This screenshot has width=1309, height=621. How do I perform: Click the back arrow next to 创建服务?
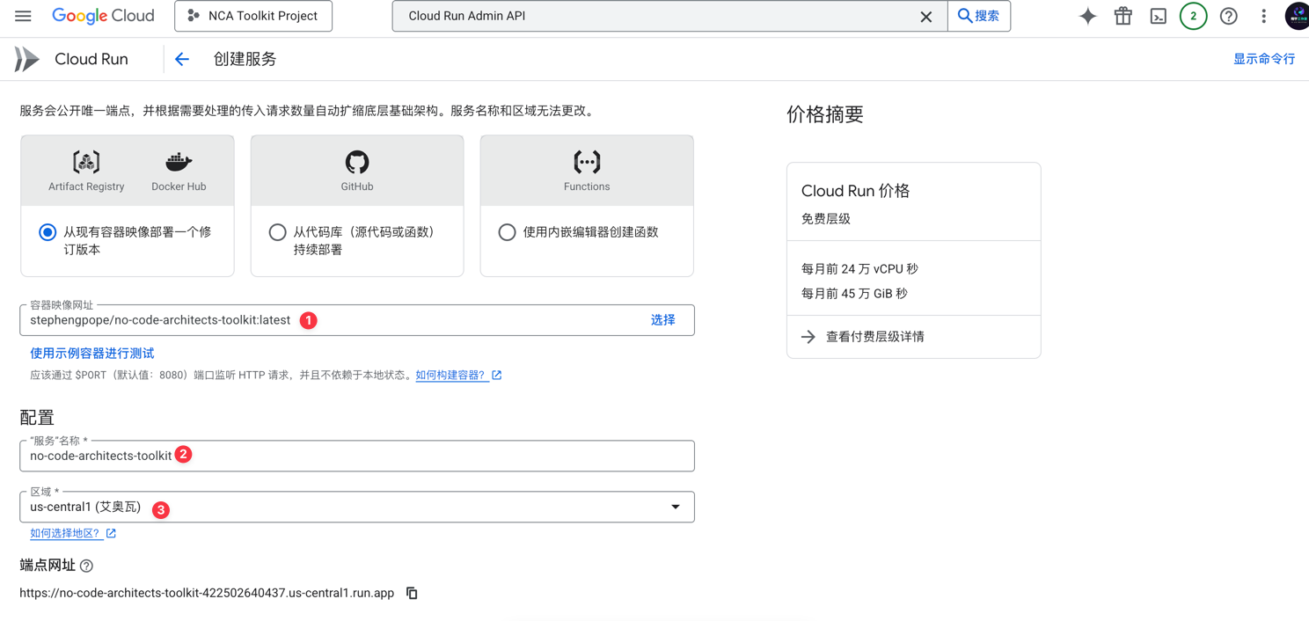coord(181,59)
